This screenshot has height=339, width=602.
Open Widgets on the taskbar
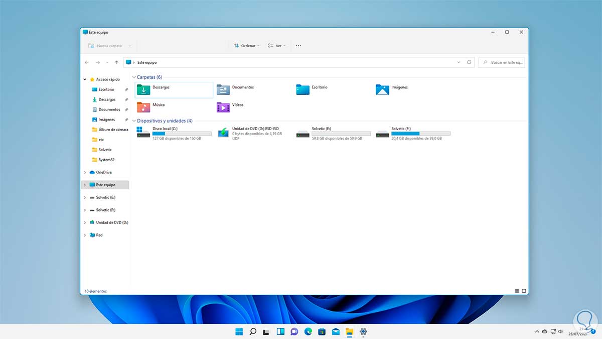coord(280,331)
